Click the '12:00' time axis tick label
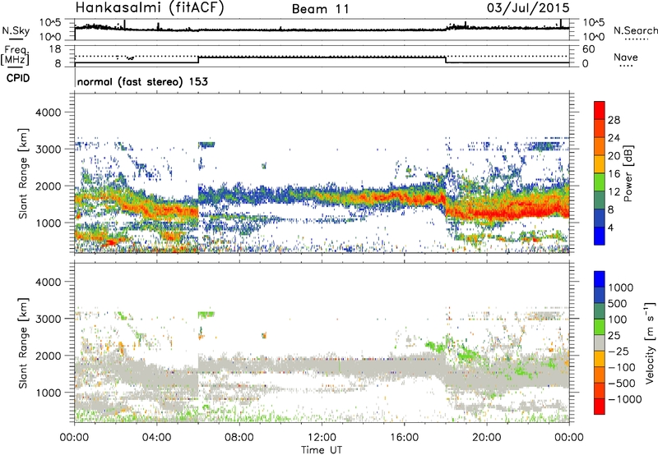Image resolution: width=658 pixels, height=455 pixels. [x=322, y=438]
